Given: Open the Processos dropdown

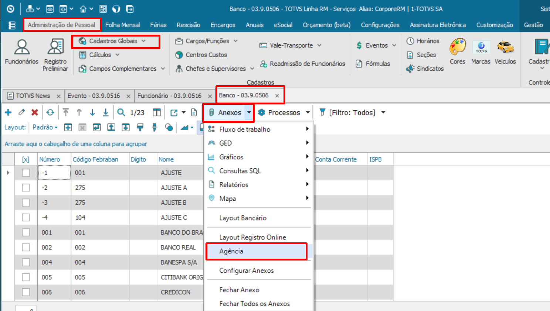Looking at the screenshot, I should click(x=308, y=113).
